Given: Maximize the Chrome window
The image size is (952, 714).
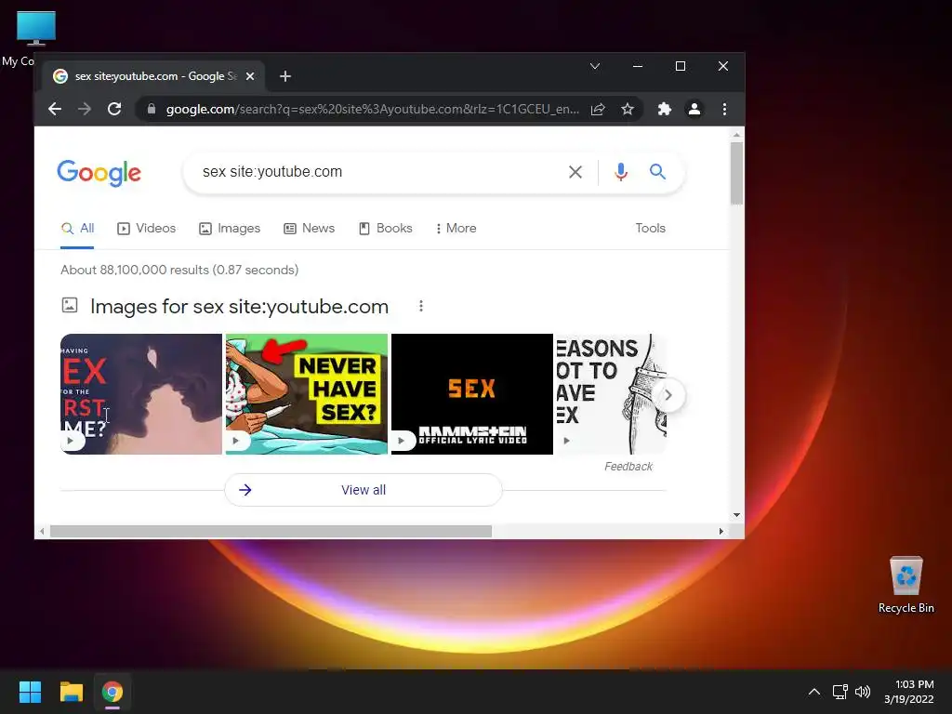Looking at the screenshot, I should point(681,66).
